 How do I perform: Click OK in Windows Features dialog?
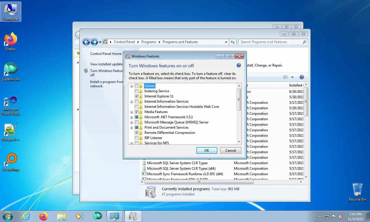click(x=207, y=150)
